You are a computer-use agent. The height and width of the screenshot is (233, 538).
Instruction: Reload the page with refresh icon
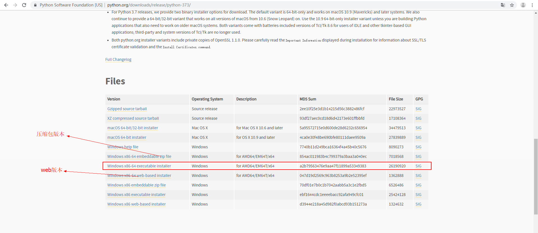point(24,5)
